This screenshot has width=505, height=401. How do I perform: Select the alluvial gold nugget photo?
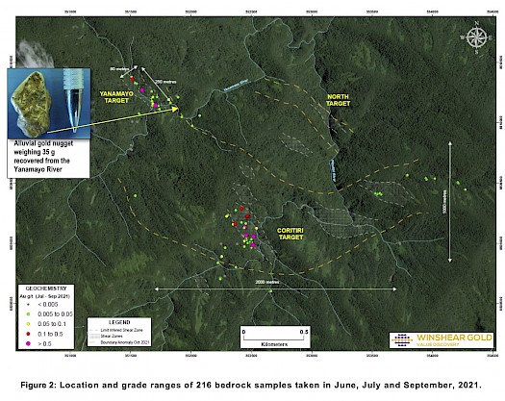49,104
